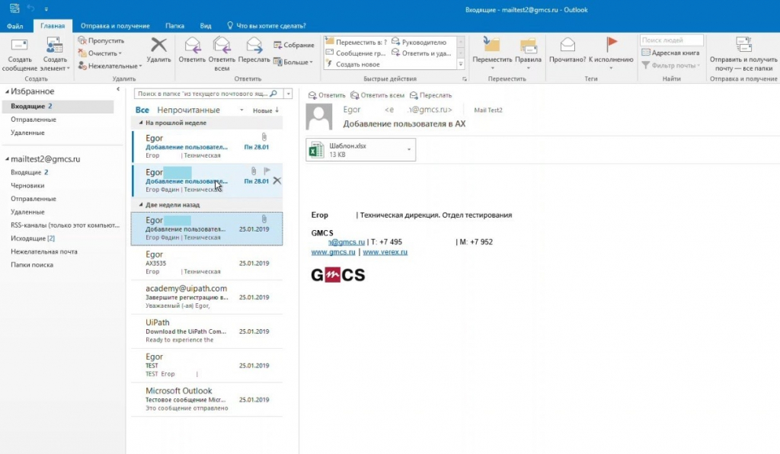Collapse На прошлой неделе group
Screen dimensions: 780x454
point(141,123)
